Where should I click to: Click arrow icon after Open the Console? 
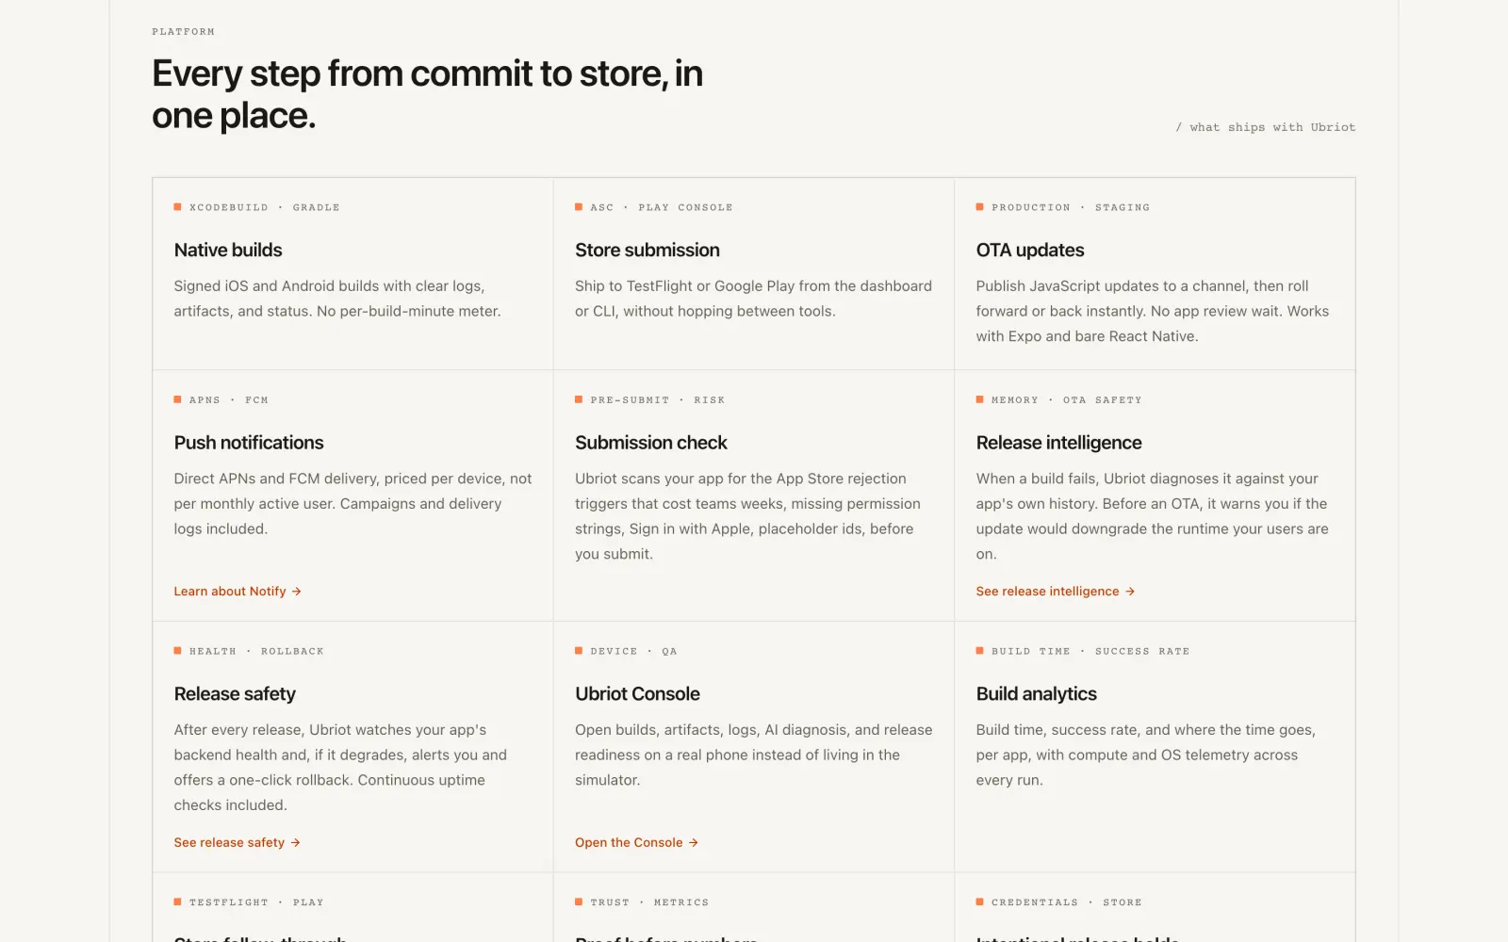(694, 843)
